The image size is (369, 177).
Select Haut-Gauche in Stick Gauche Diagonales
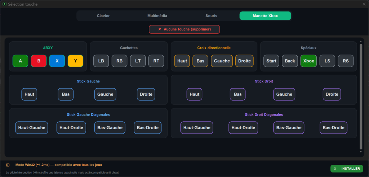[32, 128]
